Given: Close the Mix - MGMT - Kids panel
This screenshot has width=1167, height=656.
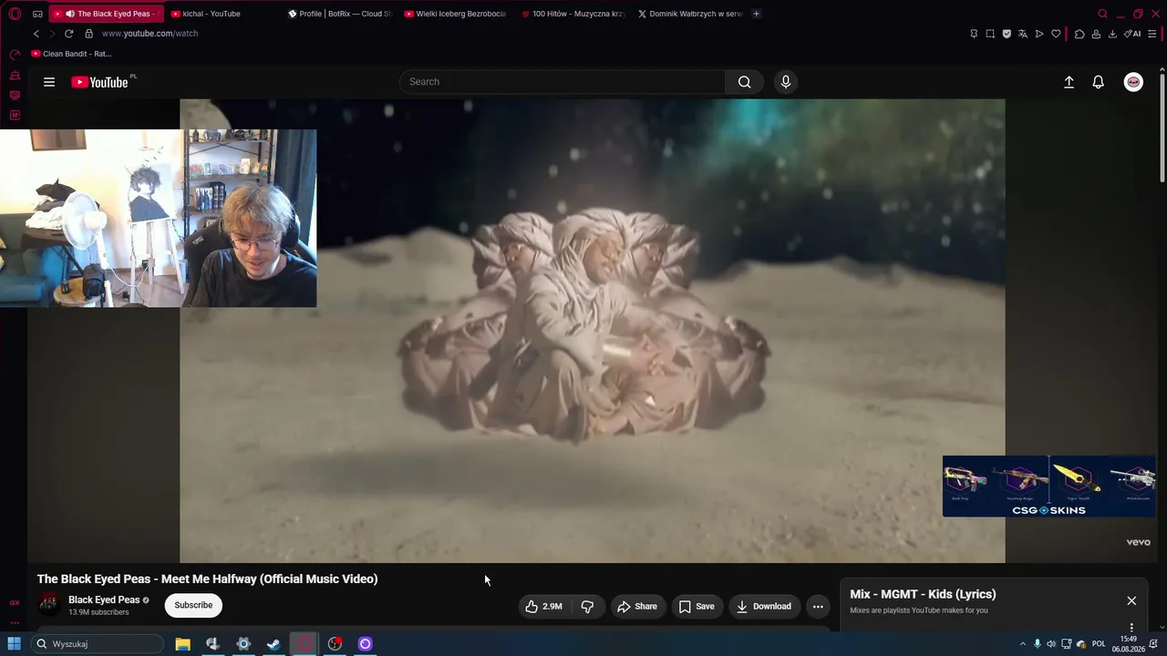Looking at the screenshot, I should pyautogui.click(x=1131, y=601).
